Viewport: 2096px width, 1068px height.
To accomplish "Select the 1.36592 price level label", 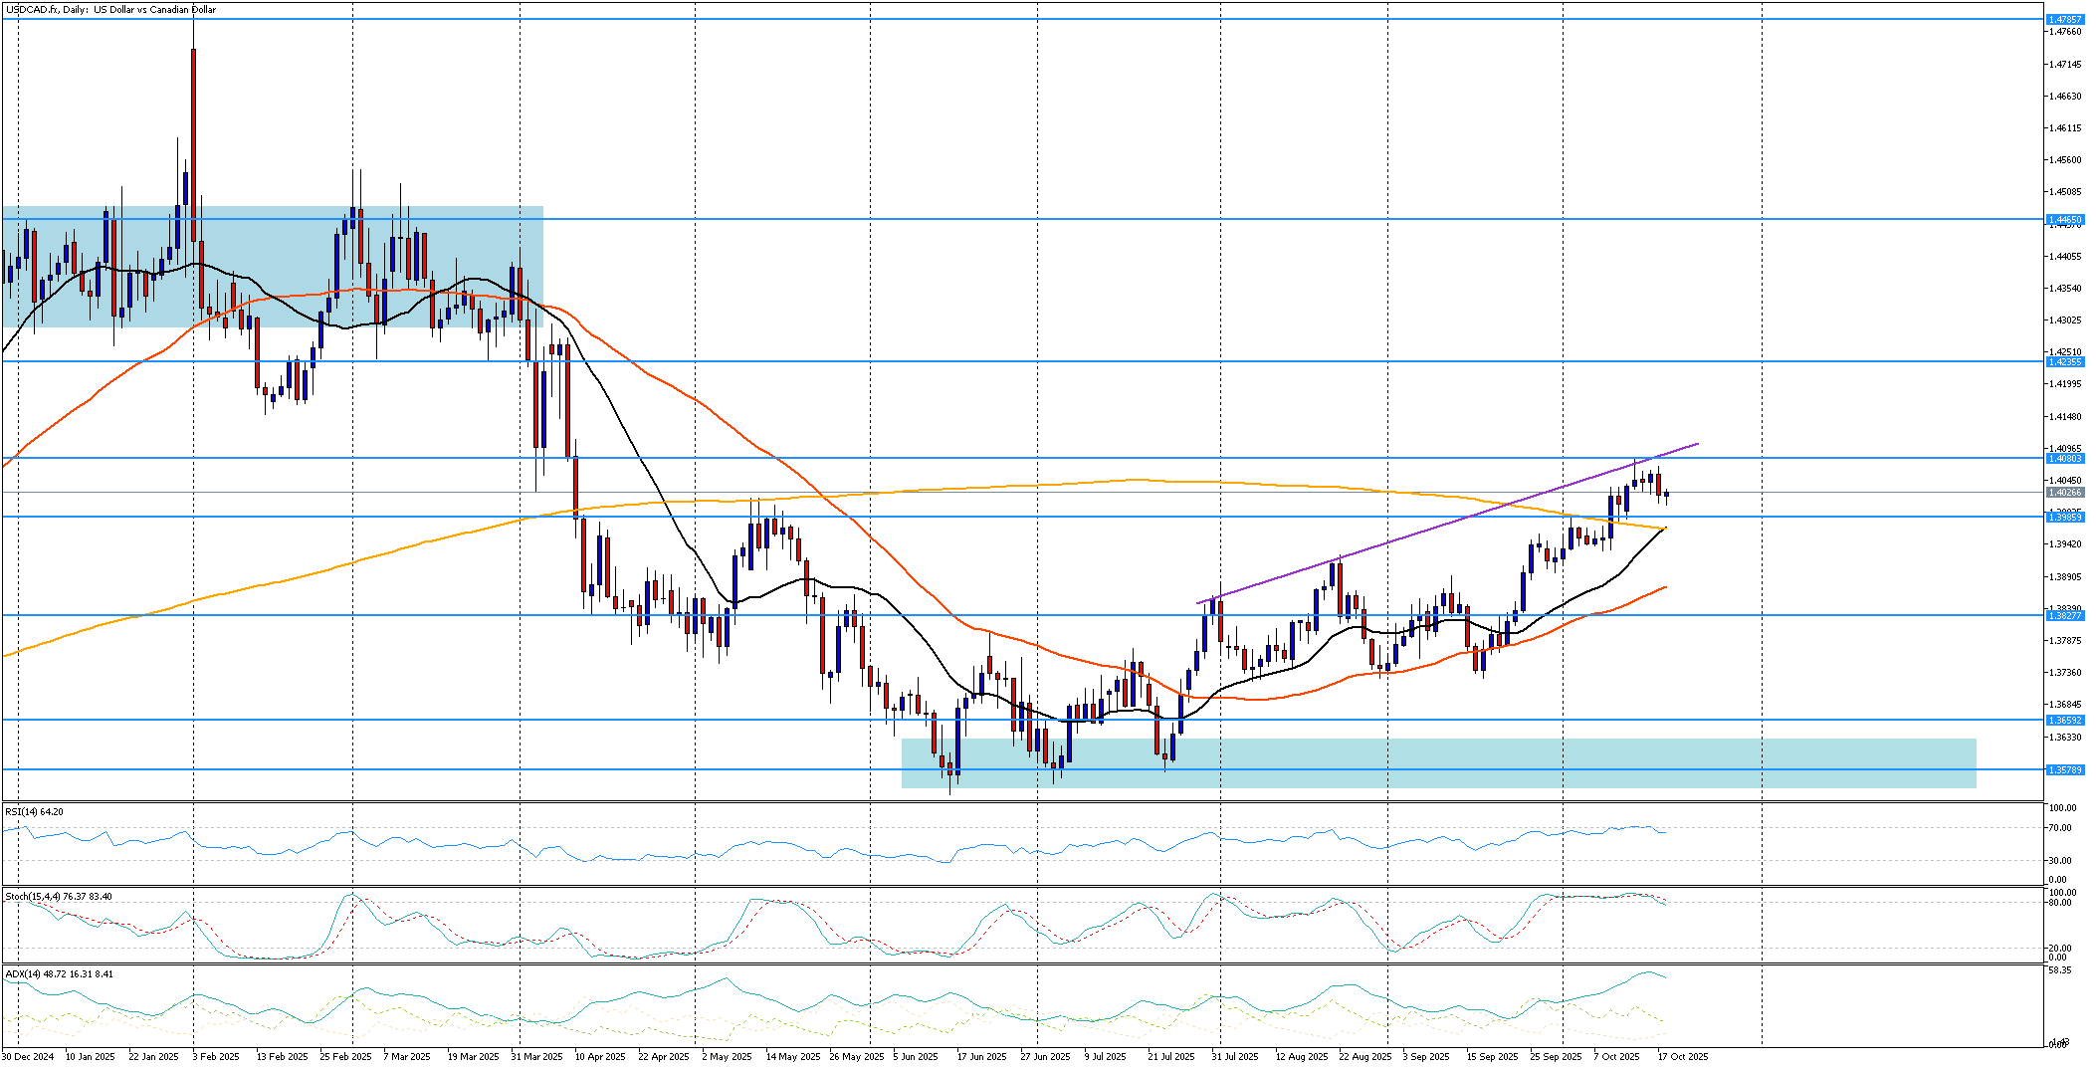I will click(x=2064, y=720).
